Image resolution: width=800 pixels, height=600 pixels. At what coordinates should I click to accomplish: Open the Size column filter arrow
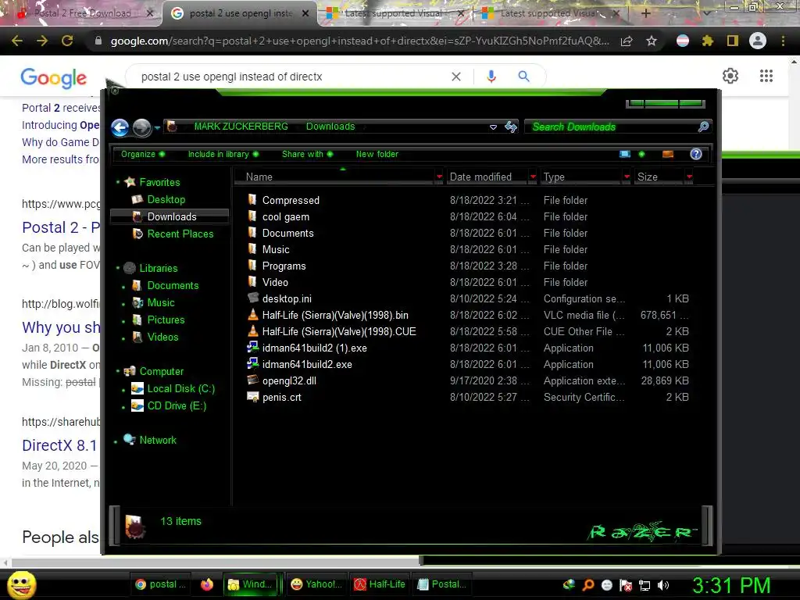click(689, 177)
